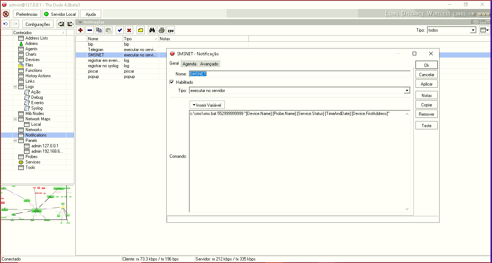Click the blue minus remove icon
The width and height of the screenshot is (492, 263).
point(90,31)
